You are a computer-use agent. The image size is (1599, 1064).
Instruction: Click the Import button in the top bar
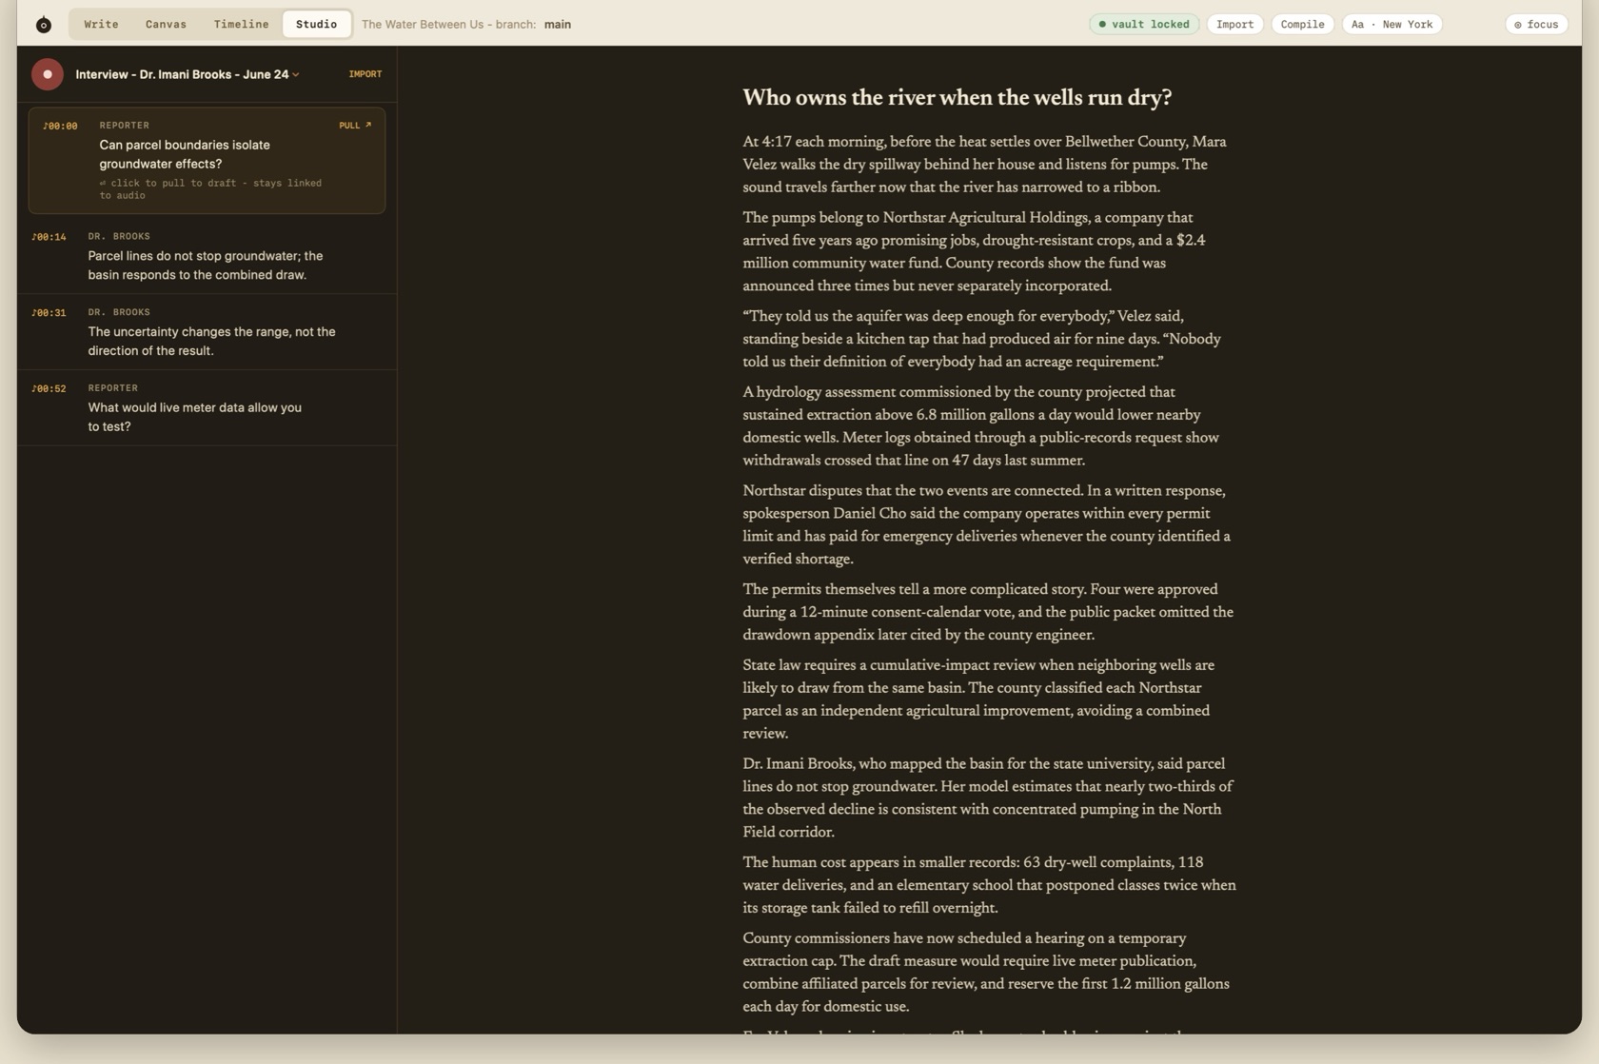[1234, 25]
